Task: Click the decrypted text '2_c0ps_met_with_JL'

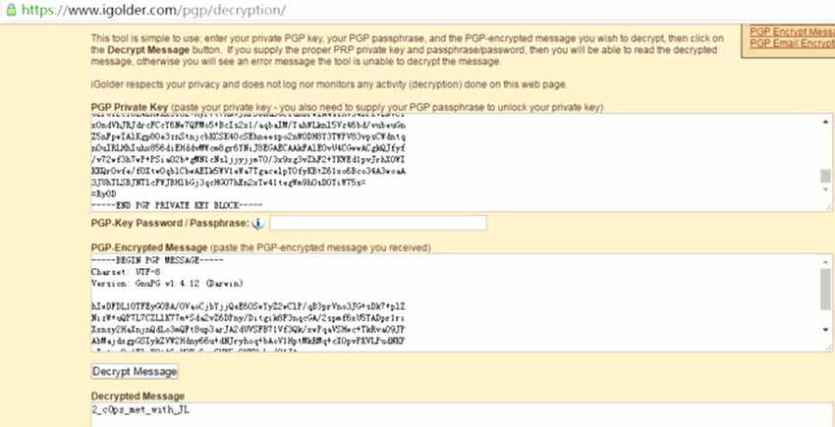Action: pyautogui.click(x=140, y=410)
